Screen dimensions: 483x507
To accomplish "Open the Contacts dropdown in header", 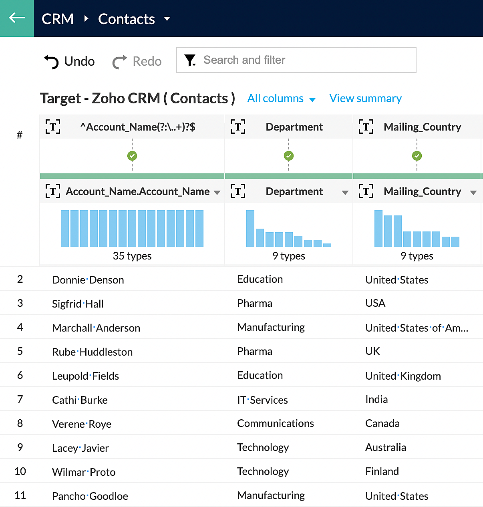I will [x=167, y=19].
